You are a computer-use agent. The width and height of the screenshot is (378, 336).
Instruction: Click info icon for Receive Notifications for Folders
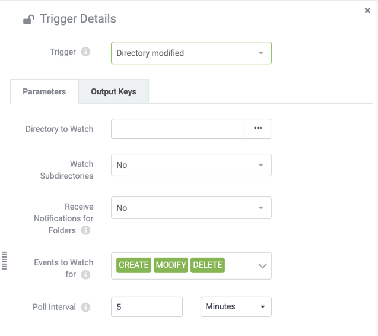[x=85, y=230]
